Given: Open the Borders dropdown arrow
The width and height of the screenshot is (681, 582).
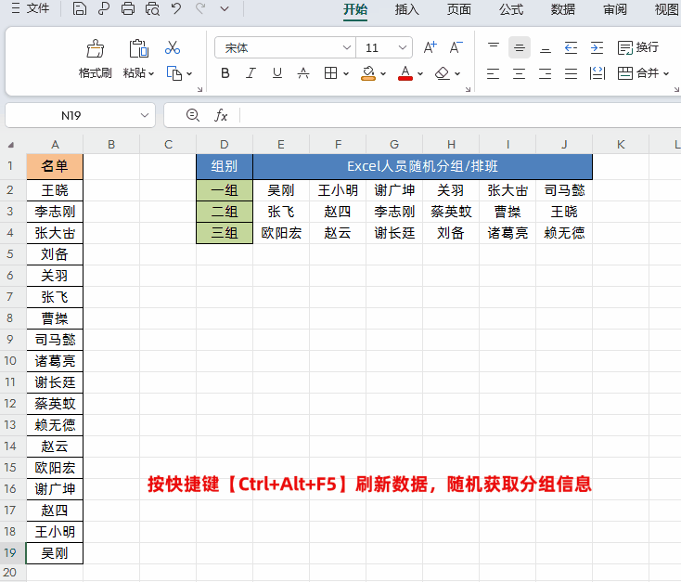Looking at the screenshot, I should click(x=346, y=74).
